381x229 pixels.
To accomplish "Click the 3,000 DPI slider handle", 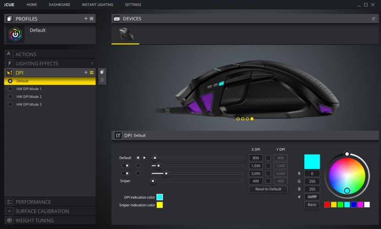I will 166,173.
